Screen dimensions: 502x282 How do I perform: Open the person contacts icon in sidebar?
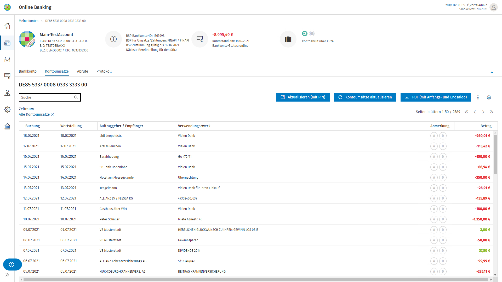pos(7,93)
